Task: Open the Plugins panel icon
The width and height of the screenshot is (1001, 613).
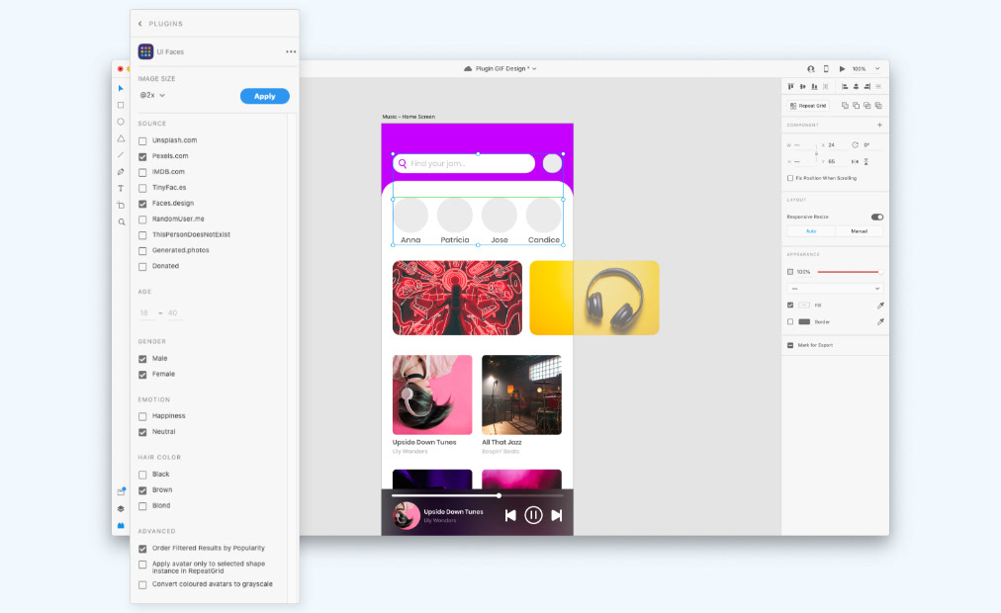Action: [121, 525]
